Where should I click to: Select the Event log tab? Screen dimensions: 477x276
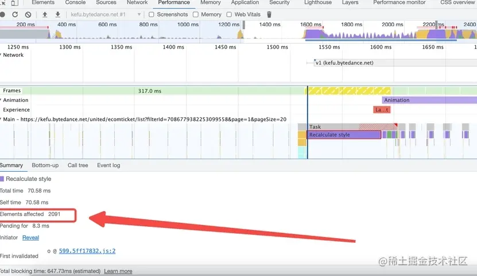pyautogui.click(x=108, y=165)
